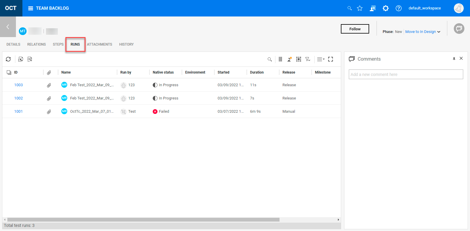Open the row density view dropdown
This screenshot has width=470, height=231.
pos(321,59)
